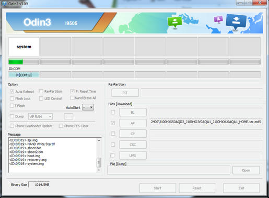Click the CSC file button
Viewport: 269px width, 198px height.
pyautogui.click(x=133, y=145)
